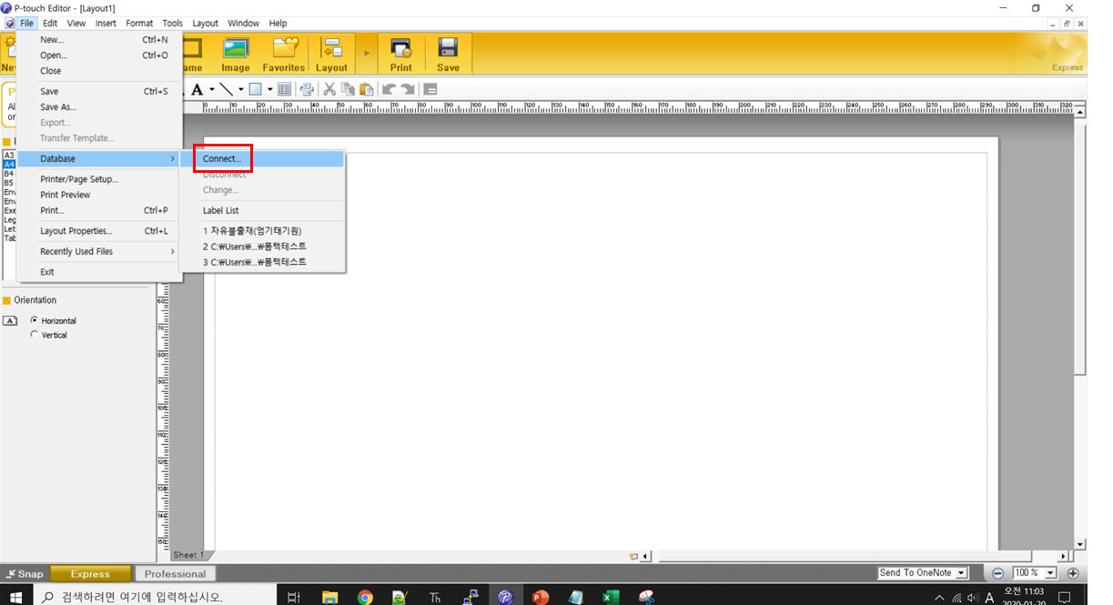This screenshot has width=1113, height=605.
Task: Open Excel from the taskbar
Action: tap(611, 597)
